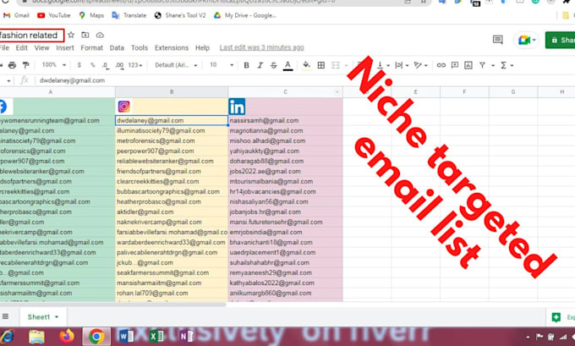Open Shane's Tool V2 bookmark
575x346 pixels.
(180, 15)
